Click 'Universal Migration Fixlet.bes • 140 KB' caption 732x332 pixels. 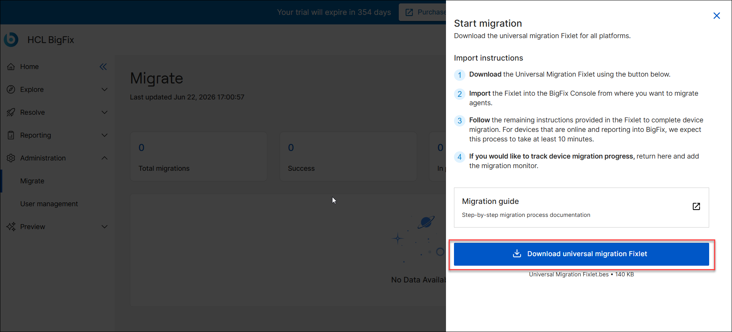tap(581, 274)
